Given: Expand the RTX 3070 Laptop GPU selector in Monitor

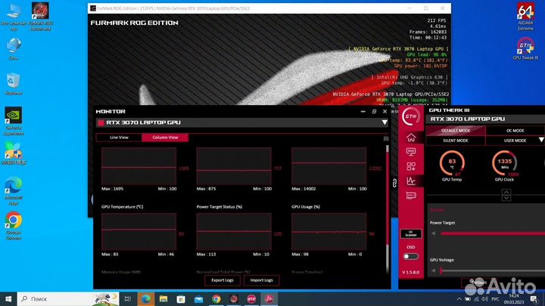Looking at the screenshot, I should pyautogui.click(x=385, y=122).
